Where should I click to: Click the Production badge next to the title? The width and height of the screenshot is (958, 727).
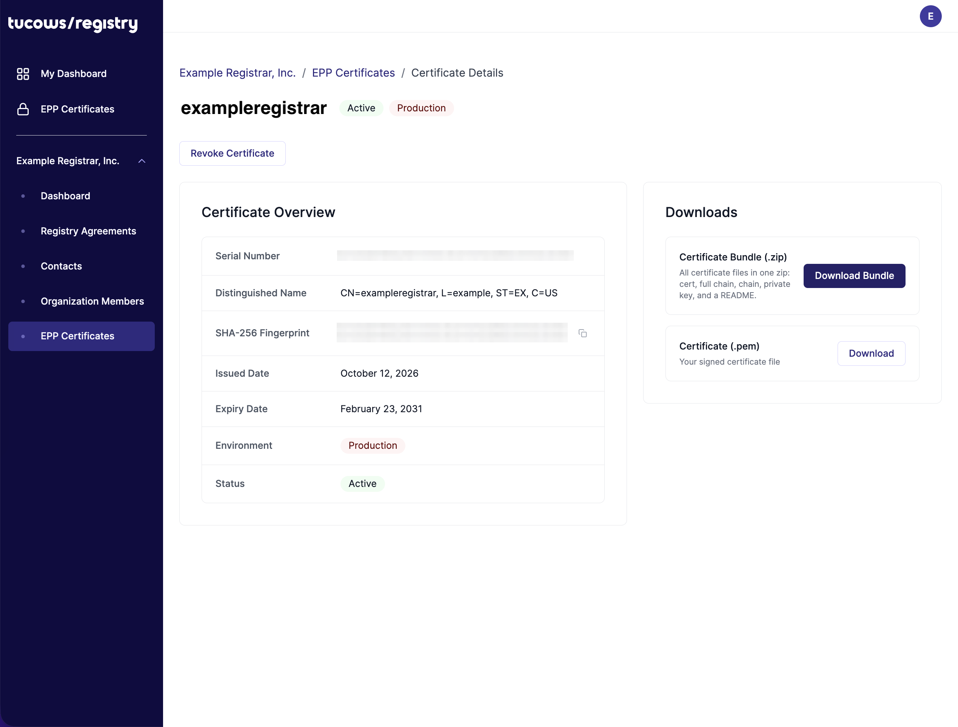[421, 108]
